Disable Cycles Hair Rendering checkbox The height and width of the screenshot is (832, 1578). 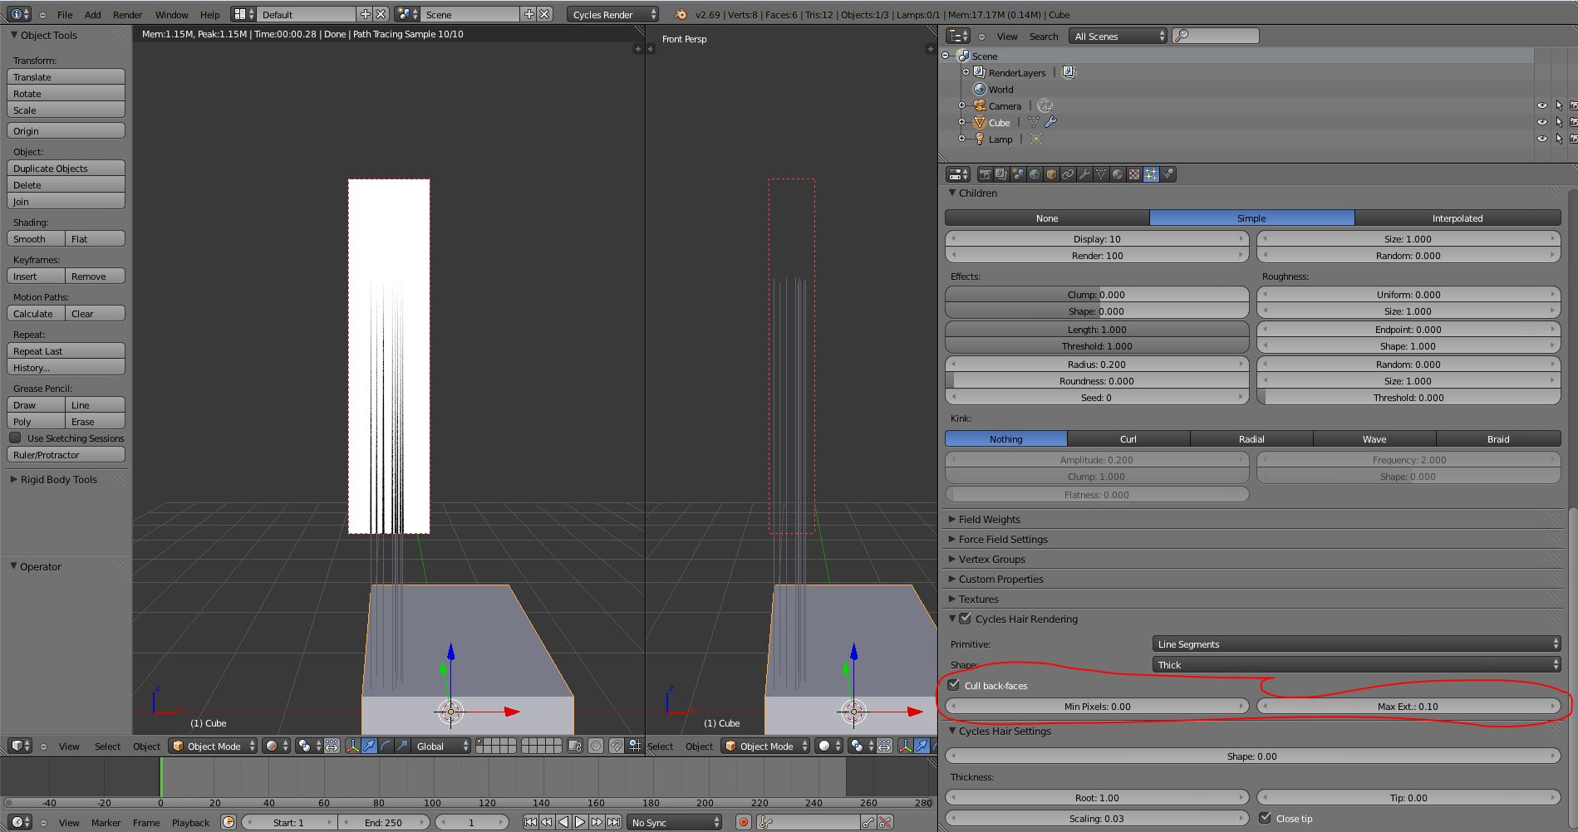click(x=965, y=618)
